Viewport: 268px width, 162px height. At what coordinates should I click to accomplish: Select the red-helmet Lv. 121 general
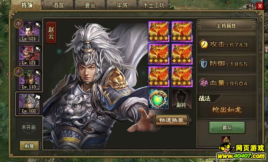[x=29, y=56]
